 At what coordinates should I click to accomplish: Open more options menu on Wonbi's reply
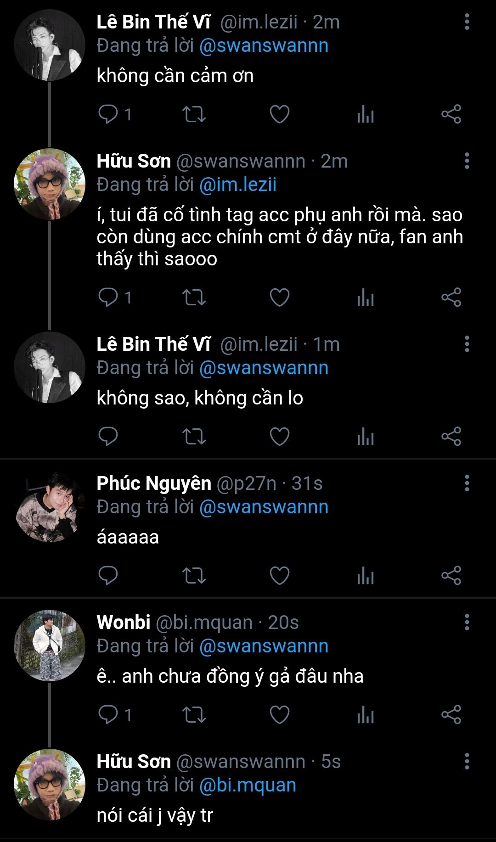tap(467, 622)
